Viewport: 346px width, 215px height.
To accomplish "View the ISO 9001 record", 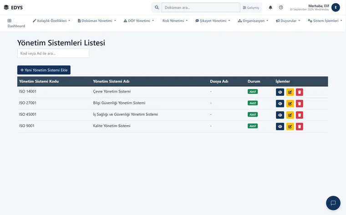I will tap(280, 127).
